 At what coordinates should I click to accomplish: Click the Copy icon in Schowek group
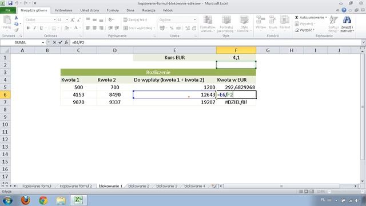point(16,23)
